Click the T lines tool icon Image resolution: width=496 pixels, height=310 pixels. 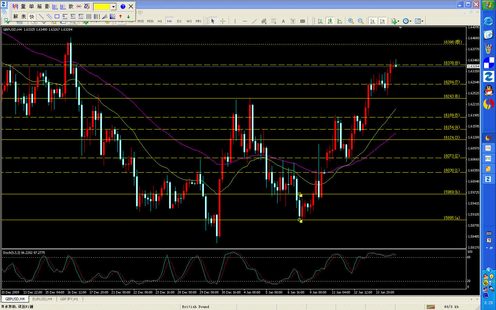(x=81, y=16)
